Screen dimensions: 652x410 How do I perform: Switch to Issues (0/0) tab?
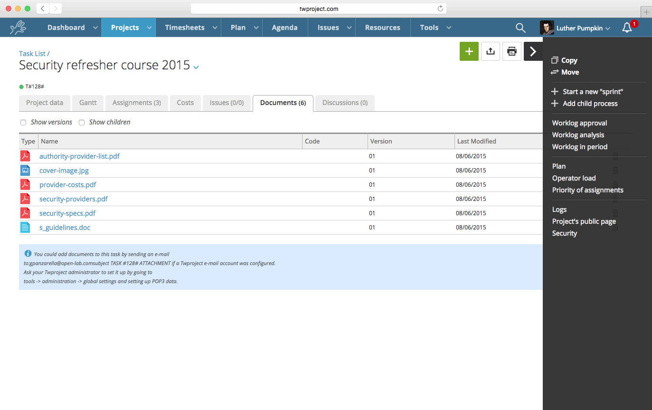[x=227, y=103]
